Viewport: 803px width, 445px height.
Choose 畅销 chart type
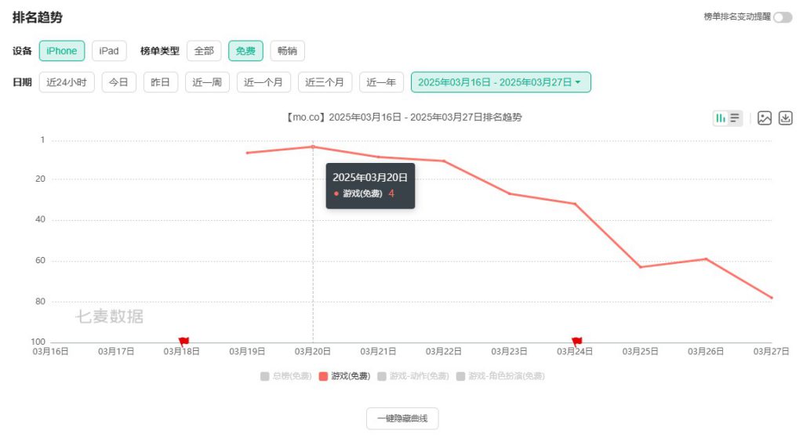coord(287,51)
